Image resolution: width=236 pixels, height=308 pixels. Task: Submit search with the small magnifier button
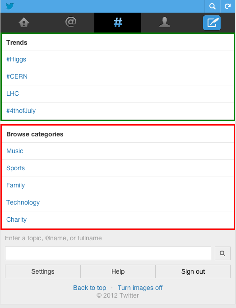tap(222, 253)
